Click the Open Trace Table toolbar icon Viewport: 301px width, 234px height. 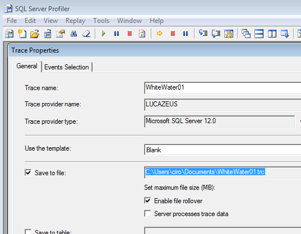point(48,34)
